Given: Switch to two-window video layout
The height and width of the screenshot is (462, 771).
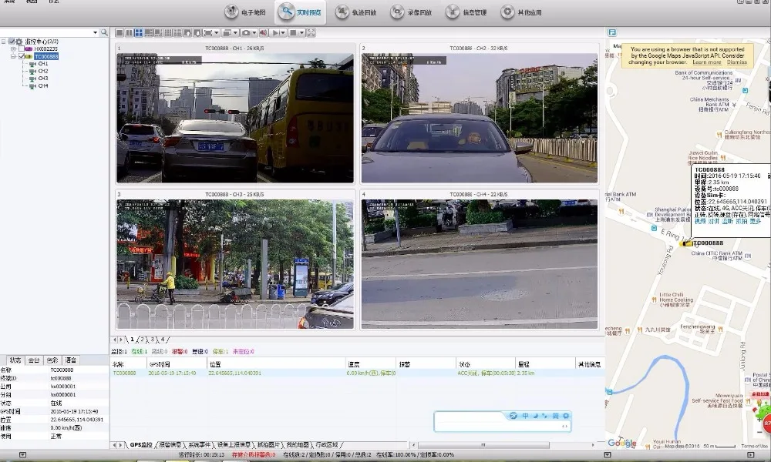Looking at the screenshot, I should [x=129, y=33].
